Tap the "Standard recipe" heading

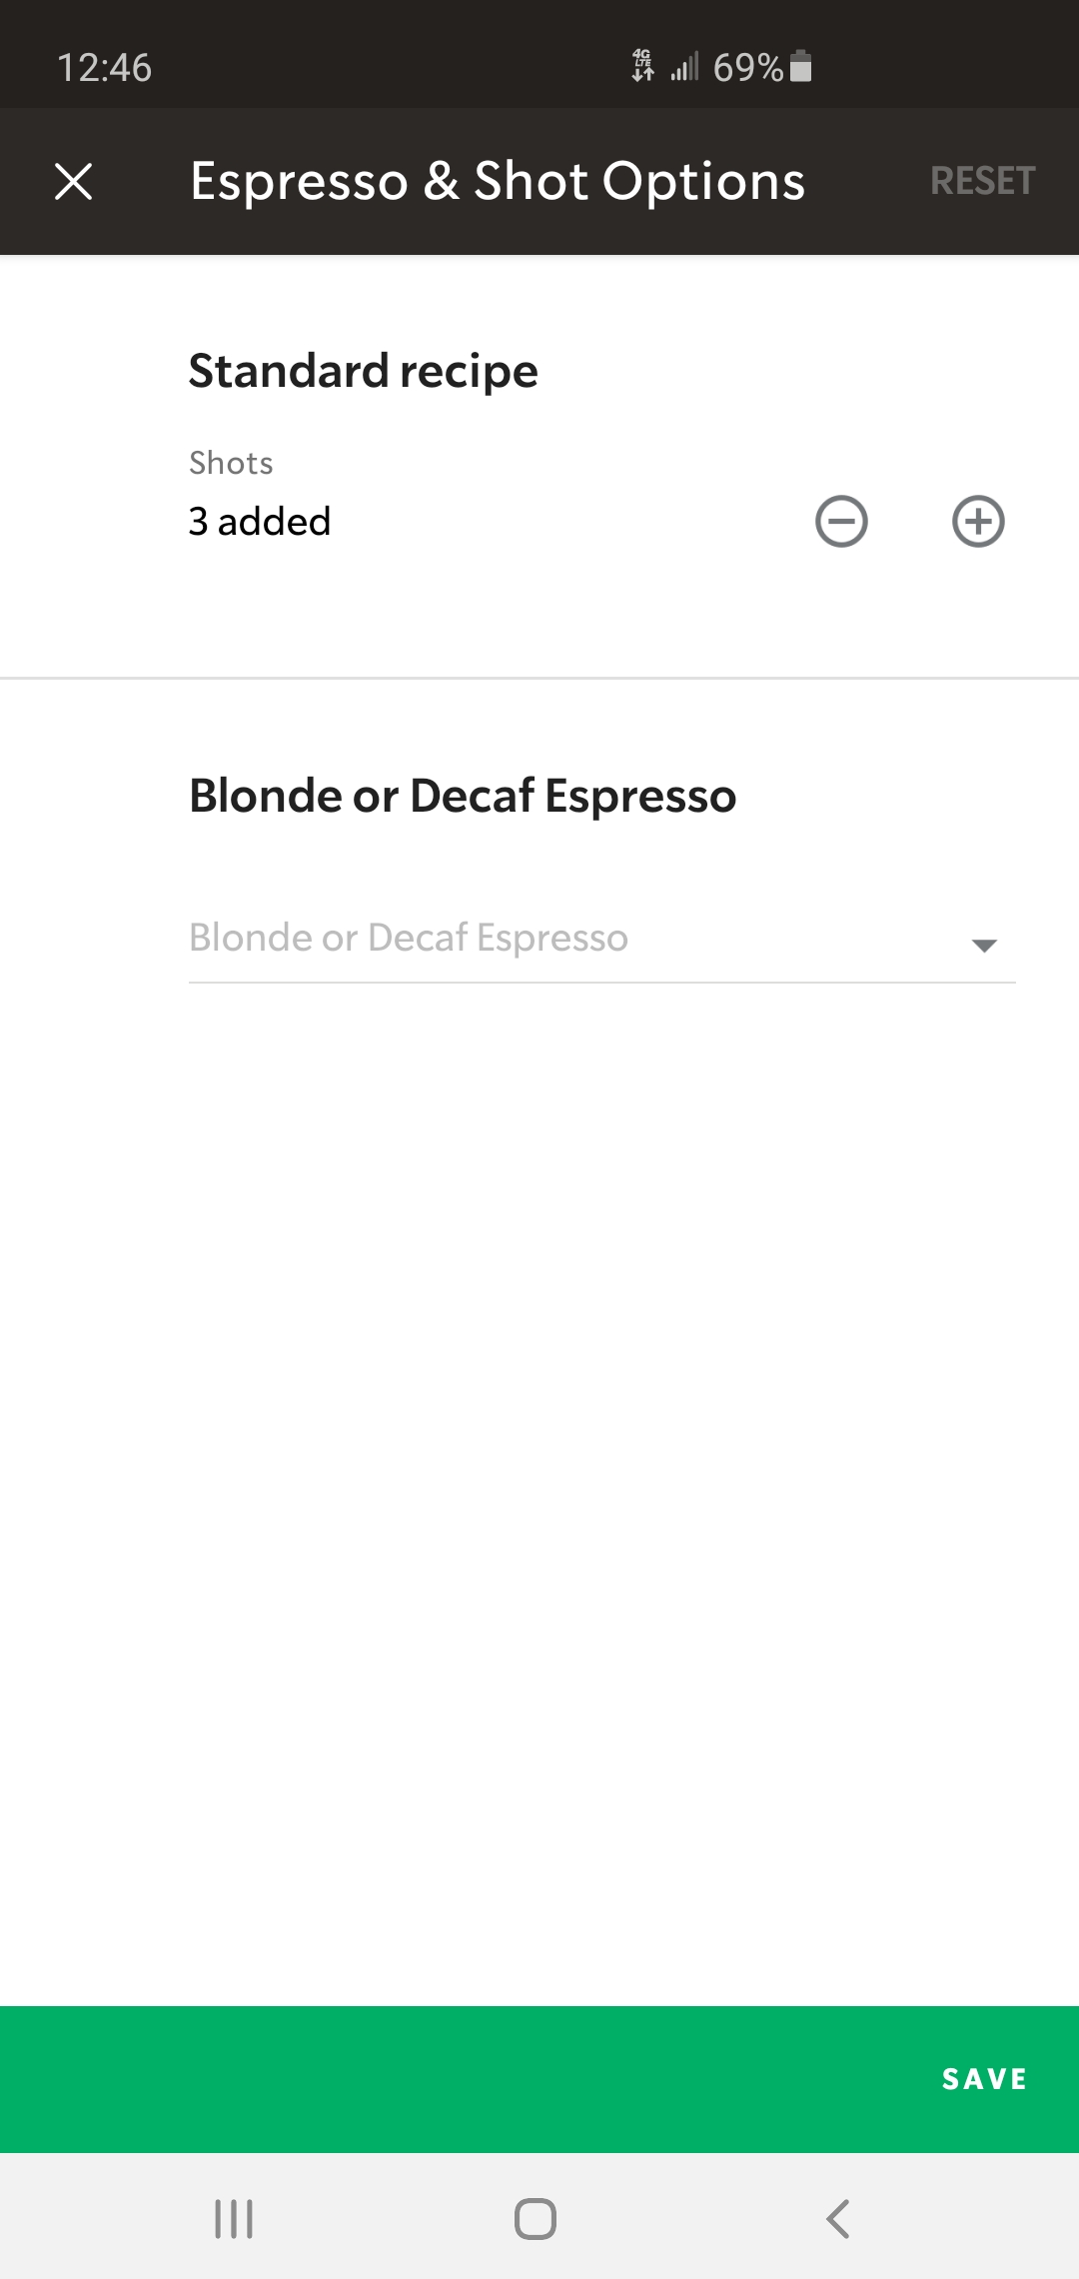pyautogui.click(x=364, y=371)
